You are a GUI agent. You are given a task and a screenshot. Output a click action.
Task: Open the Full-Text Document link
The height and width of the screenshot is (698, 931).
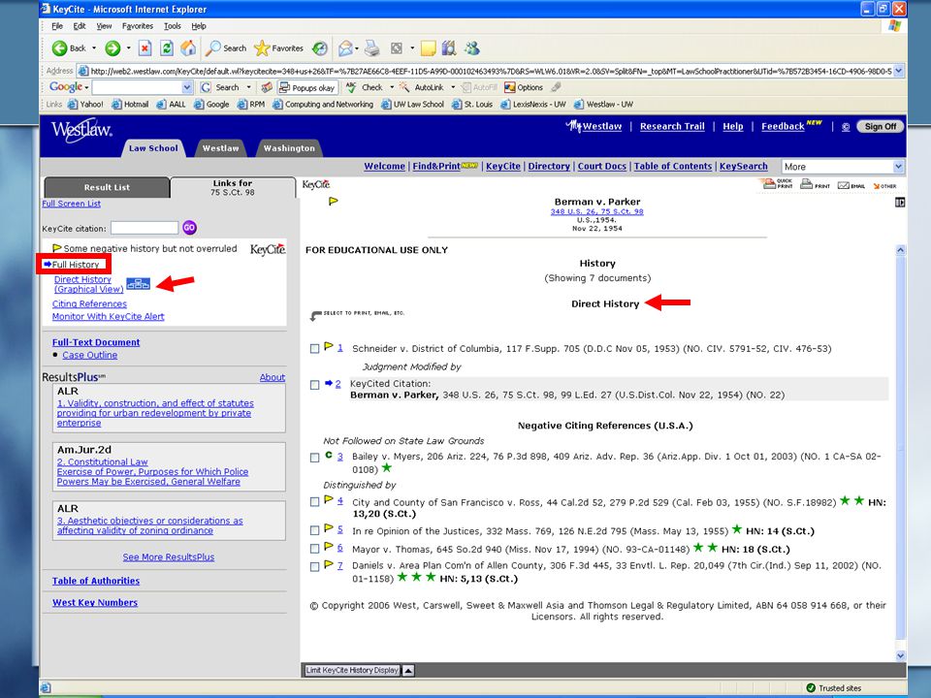96,342
